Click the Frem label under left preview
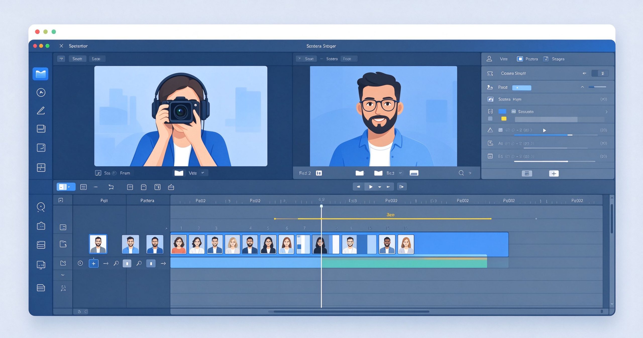The image size is (643, 338). [125, 173]
